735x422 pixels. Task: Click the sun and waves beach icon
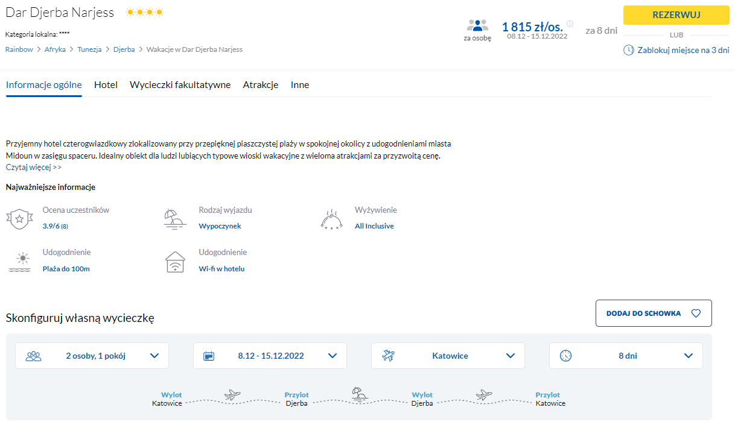(19, 262)
